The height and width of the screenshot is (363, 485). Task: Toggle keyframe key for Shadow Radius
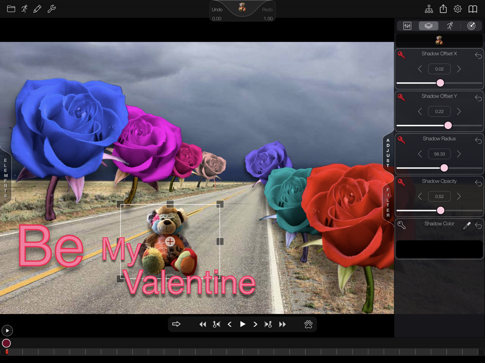pyautogui.click(x=402, y=140)
